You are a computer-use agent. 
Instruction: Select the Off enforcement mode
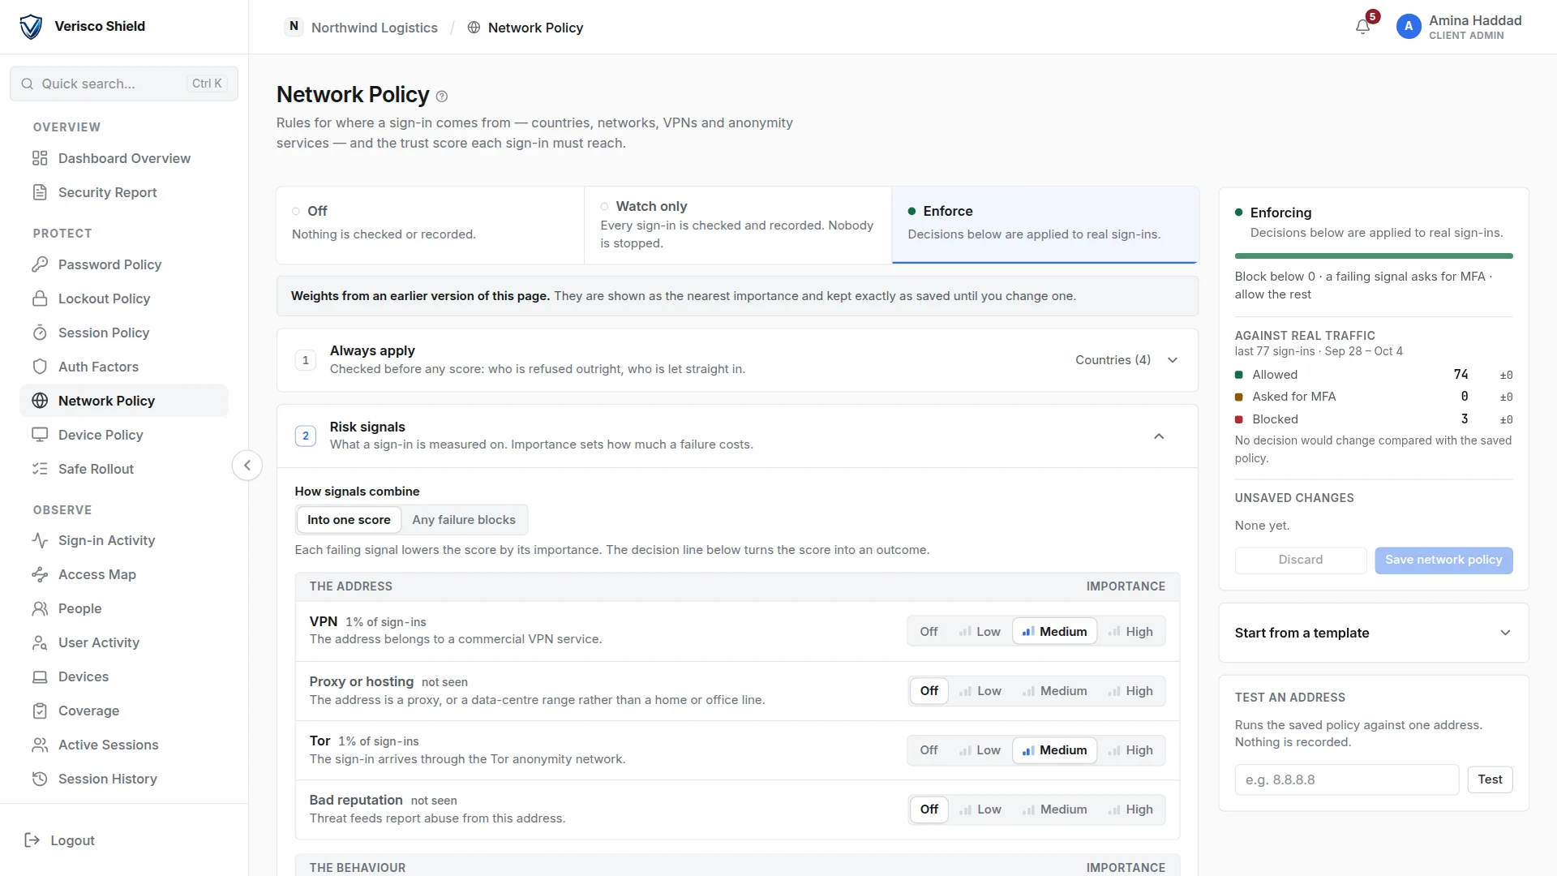click(x=430, y=225)
